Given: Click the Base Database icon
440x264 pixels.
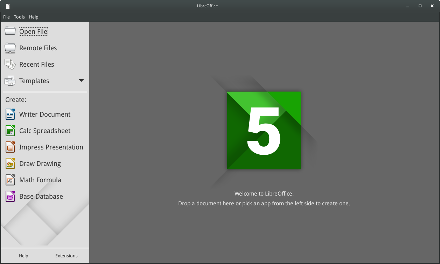Looking at the screenshot, I should click(10, 196).
